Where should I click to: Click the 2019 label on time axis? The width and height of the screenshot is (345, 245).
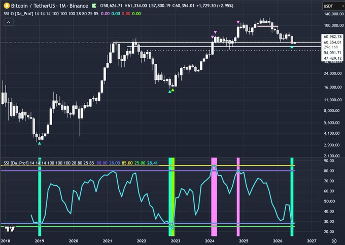click(x=40, y=241)
